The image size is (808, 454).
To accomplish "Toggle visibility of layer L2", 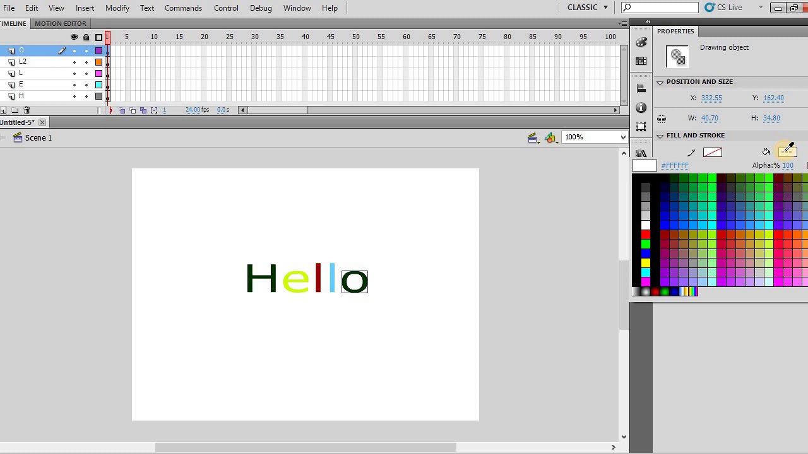I will pyautogui.click(x=74, y=62).
